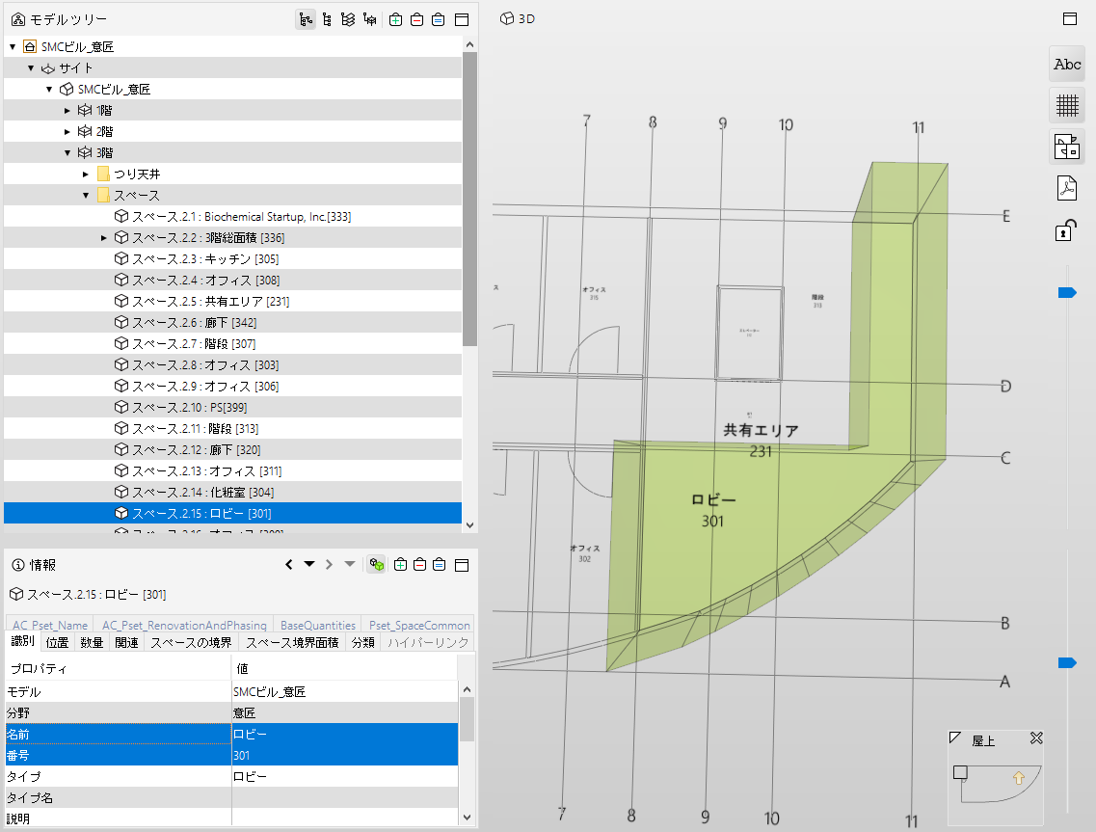Click the 番号 value 301 cell
The height and width of the screenshot is (832, 1096).
345,755
